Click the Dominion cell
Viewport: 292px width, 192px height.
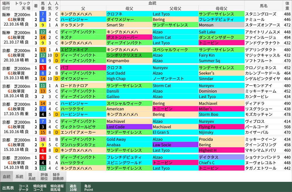pyautogui.click(x=221, y=91)
